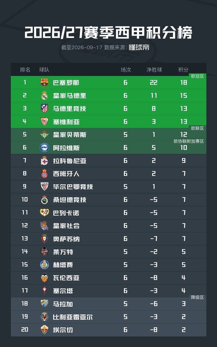Image resolution: width=217 pixels, height=347 pixels.
Task: Select the 皇家社会 team row name
Action: point(66,226)
